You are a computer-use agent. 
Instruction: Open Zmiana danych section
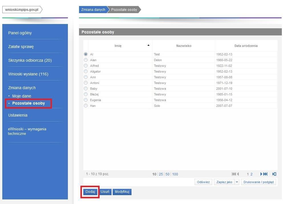coord(22,88)
